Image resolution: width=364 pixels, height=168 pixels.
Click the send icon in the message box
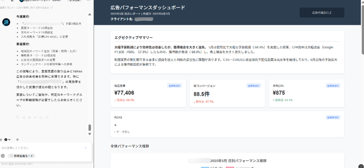[86, 148]
